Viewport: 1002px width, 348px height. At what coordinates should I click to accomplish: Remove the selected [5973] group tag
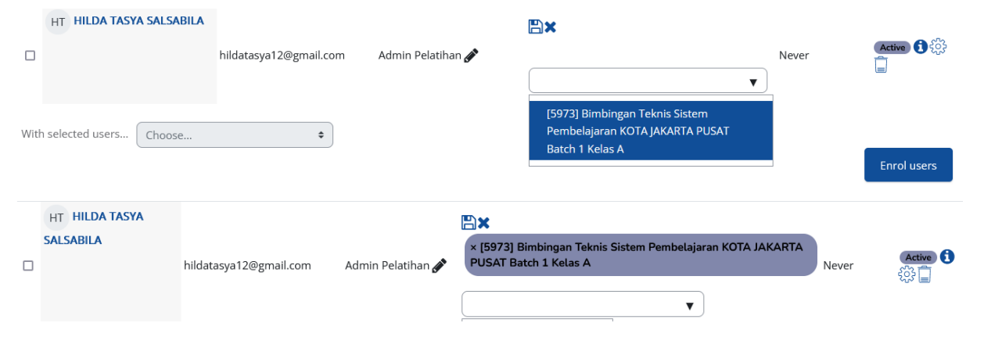pos(473,247)
